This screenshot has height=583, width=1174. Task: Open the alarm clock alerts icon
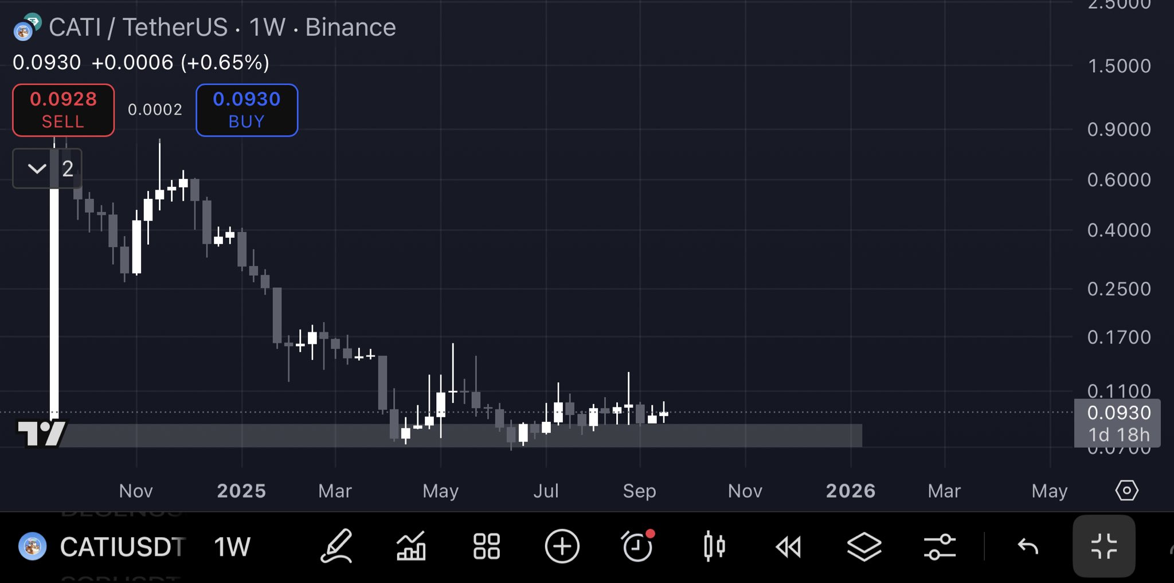pyautogui.click(x=637, y=546)
